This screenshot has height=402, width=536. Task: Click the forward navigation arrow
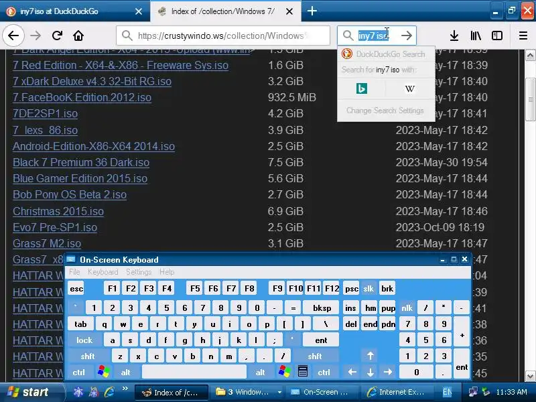click(x=36, y=36)
